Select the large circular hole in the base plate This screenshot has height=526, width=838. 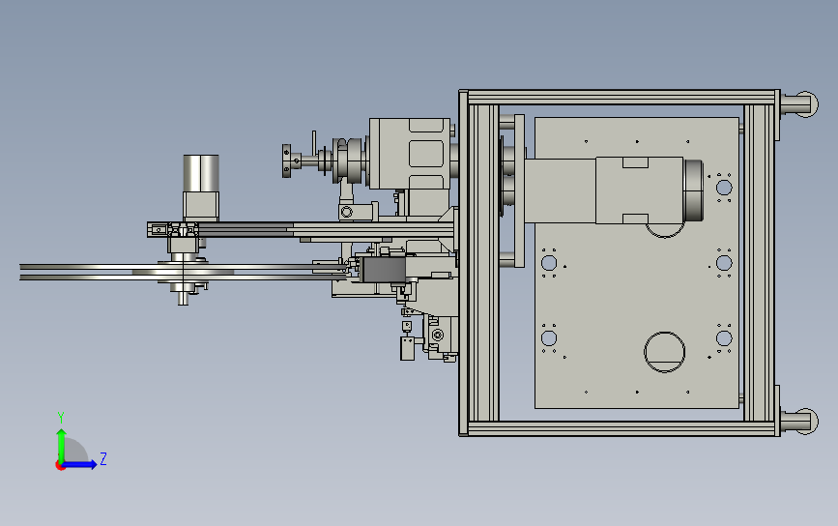664,352
